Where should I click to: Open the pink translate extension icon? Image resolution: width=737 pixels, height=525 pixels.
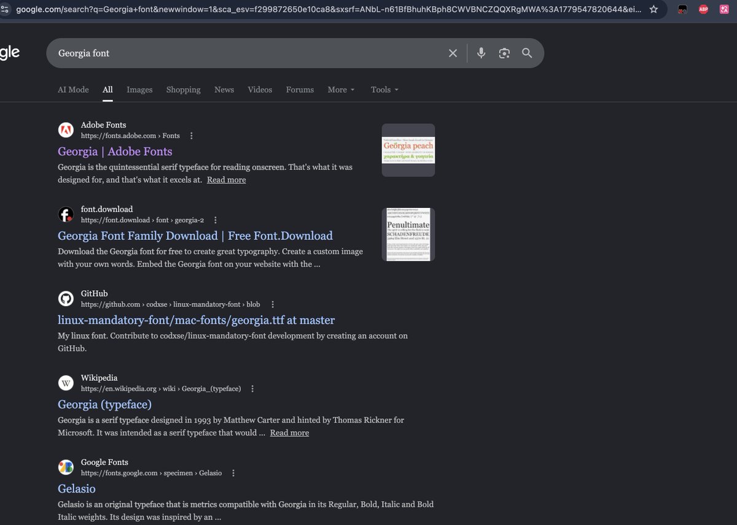[724, 10]
